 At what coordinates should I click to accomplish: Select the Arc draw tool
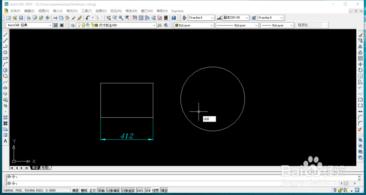click(5, 64)
